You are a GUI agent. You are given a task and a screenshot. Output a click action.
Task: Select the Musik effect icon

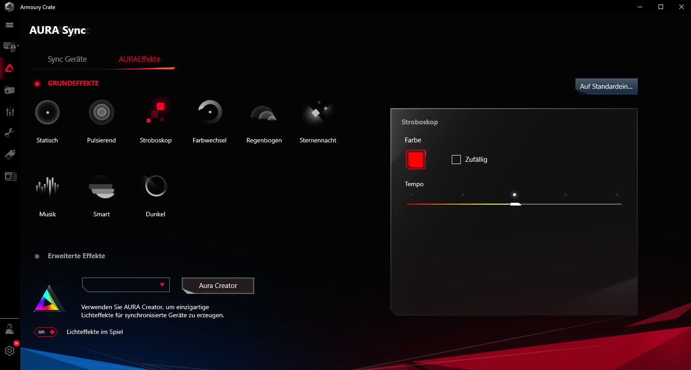[47, 187]
